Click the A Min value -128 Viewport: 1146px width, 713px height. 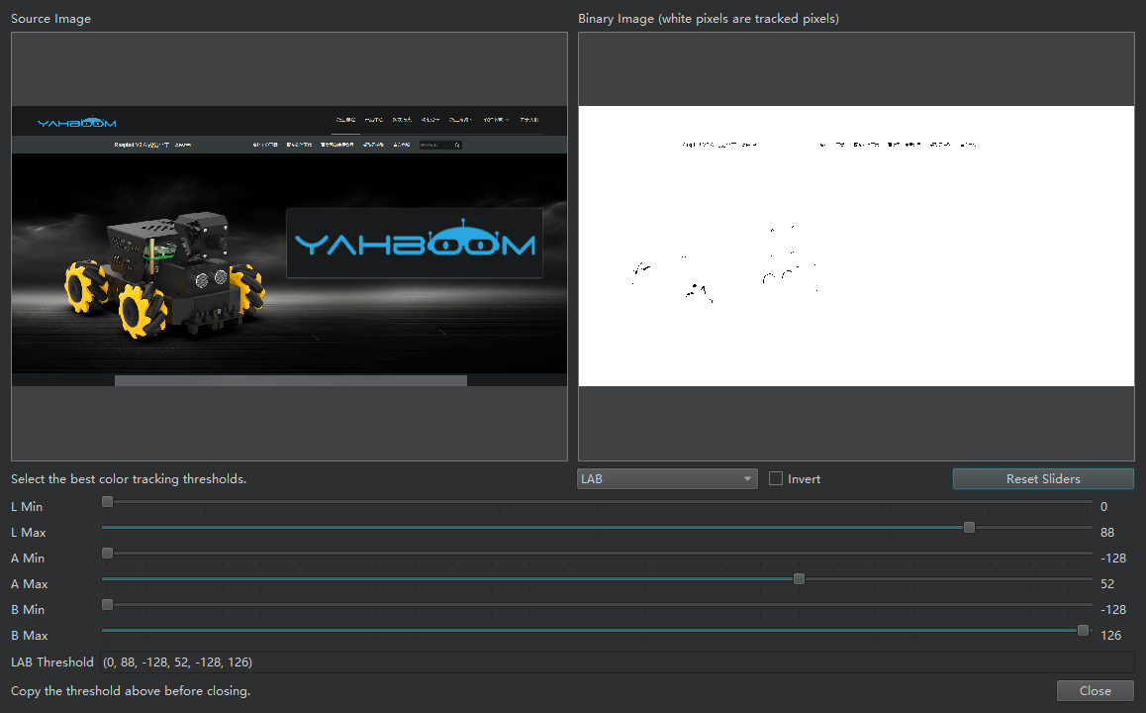(x=1113, y=558)
